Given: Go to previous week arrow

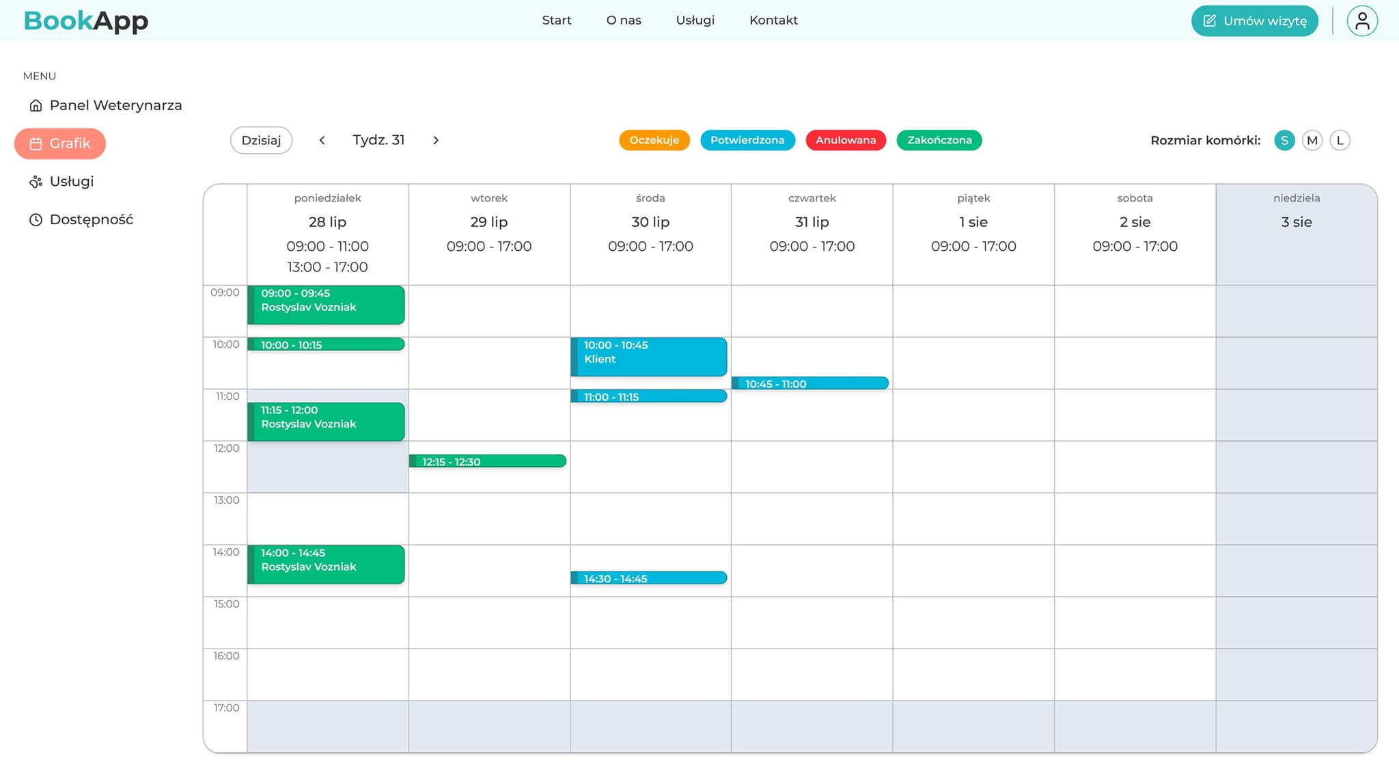Looking at the screenshot, I should coord(322,140).
